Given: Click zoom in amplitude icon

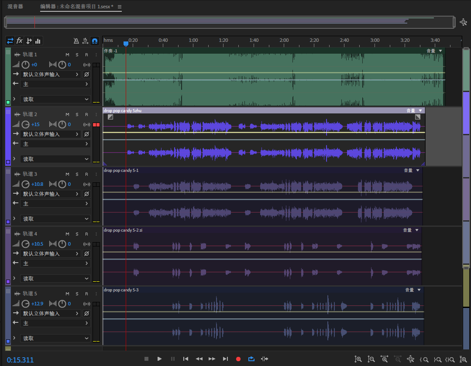Looking at the screenshot, I should [358, 359].
